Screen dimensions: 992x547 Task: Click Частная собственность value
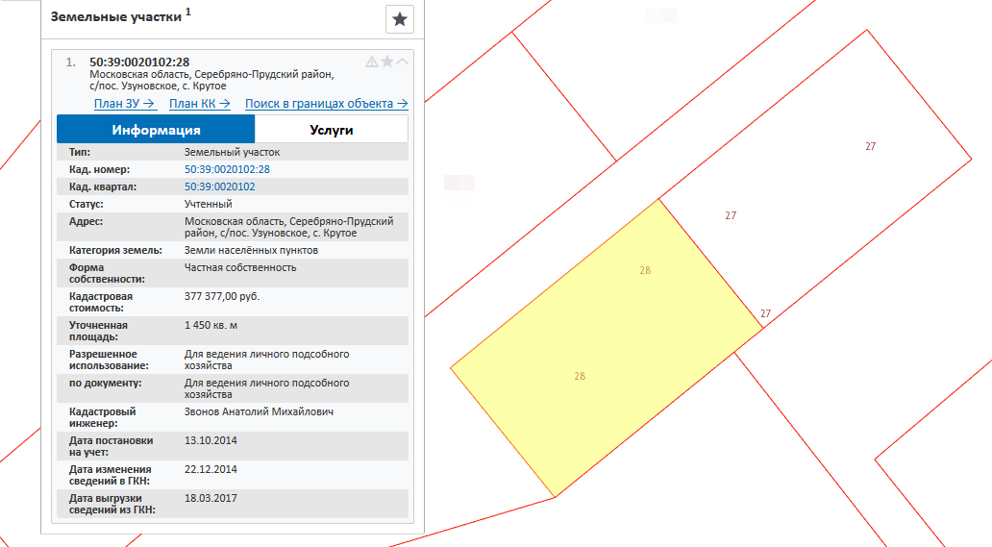tap(240, 267)
